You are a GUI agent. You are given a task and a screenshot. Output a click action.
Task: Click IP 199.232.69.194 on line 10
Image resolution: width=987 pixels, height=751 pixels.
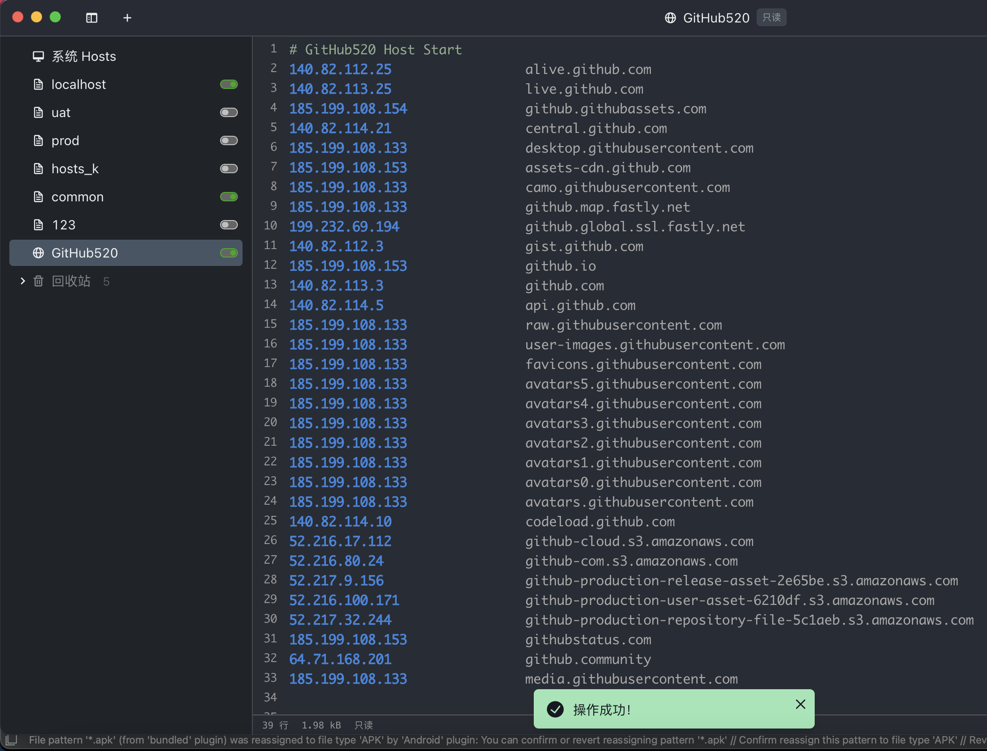(x=344, y=227)
